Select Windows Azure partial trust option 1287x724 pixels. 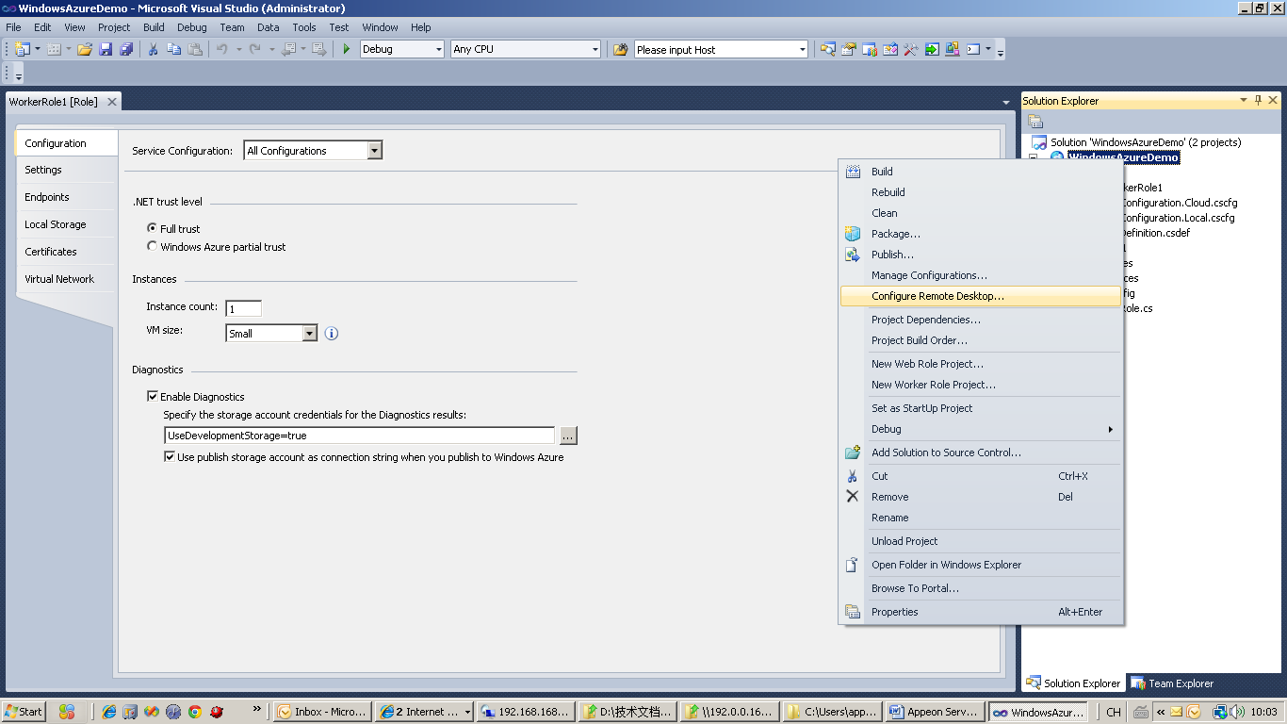(x=153, y=247)
